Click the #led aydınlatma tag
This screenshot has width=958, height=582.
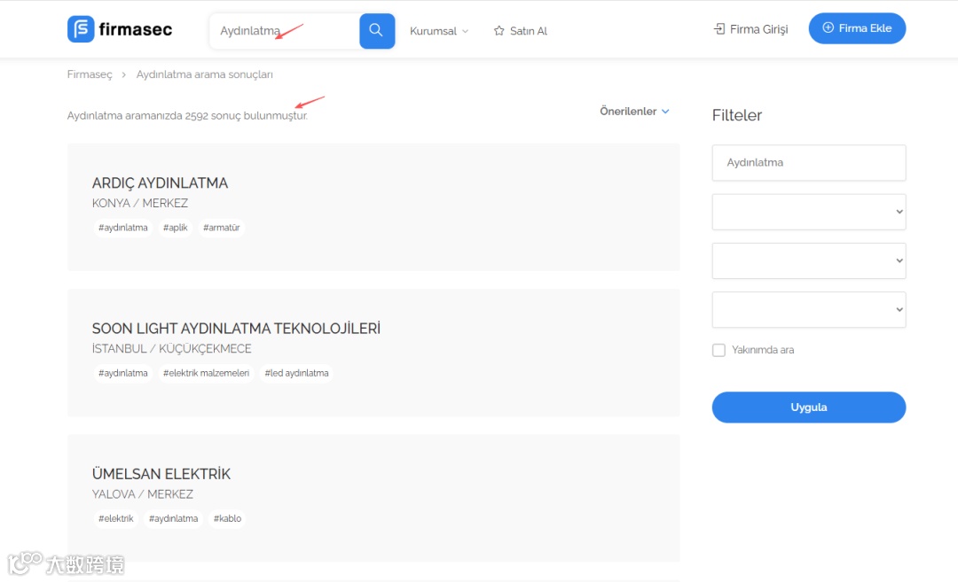pos(296,373)
